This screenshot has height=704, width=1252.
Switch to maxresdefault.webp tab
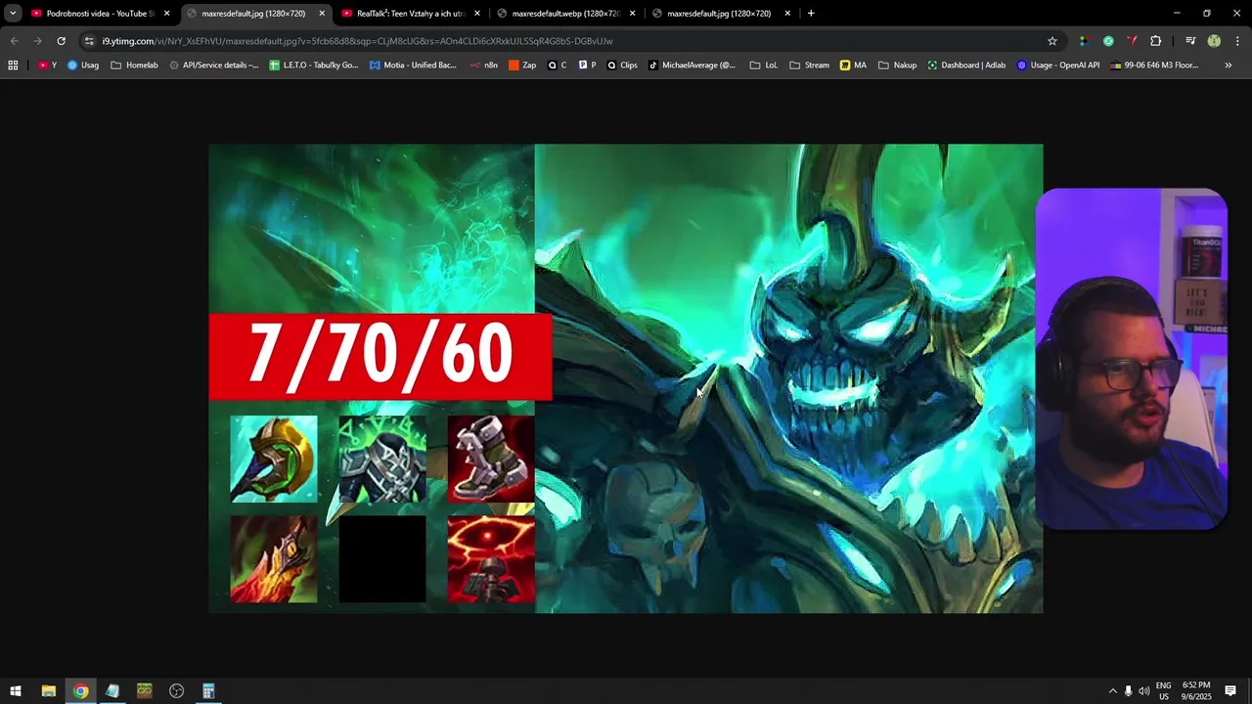[x=566, y=14]
